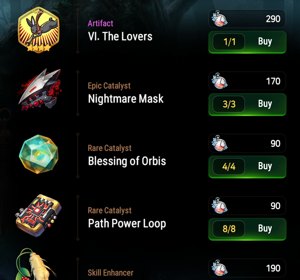
Task: Click the stopwatch currency icon beside 290
Action: tap(219, 19)
